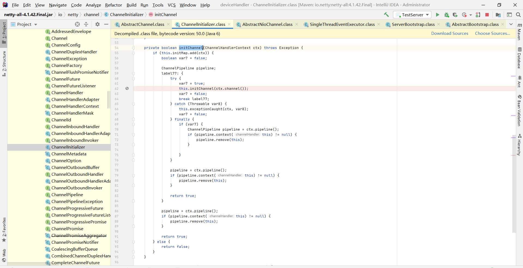Collapse the finally block fold at line 68
Viewport: 523px width, 268px height.
(x=133, y=119)
